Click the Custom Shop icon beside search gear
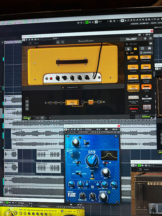 tap(151, 43)
